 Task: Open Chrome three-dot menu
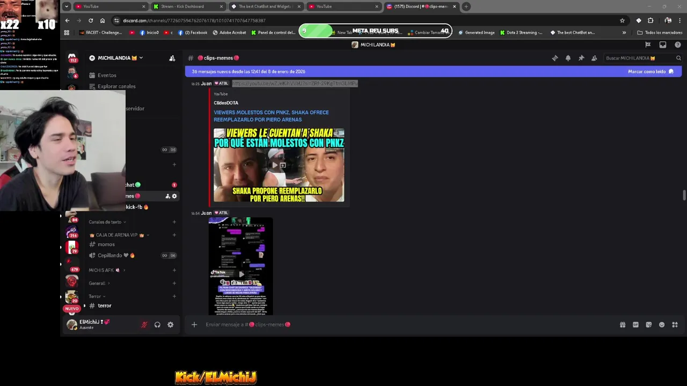[x=680, y=20]
